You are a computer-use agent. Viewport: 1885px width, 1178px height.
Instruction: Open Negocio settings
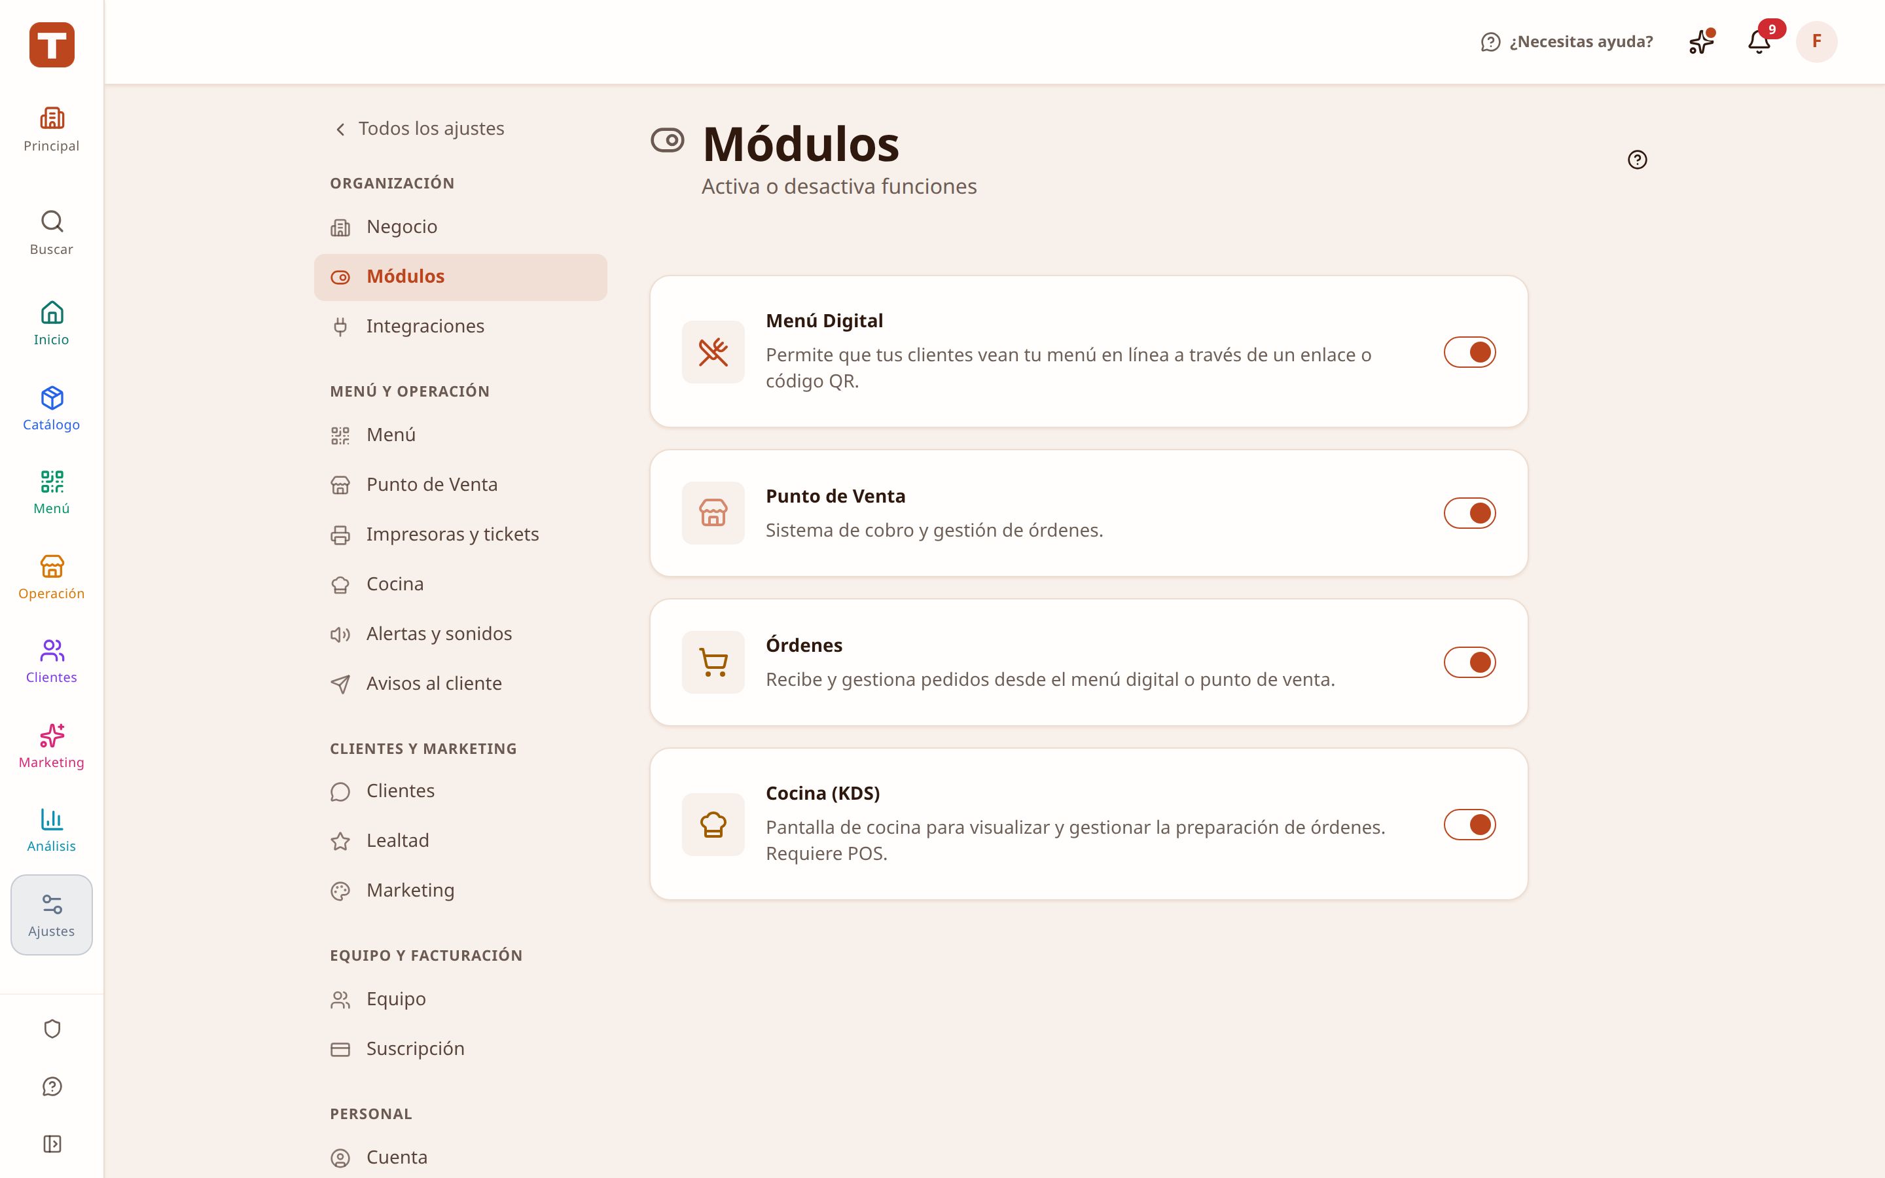point(460,226)
